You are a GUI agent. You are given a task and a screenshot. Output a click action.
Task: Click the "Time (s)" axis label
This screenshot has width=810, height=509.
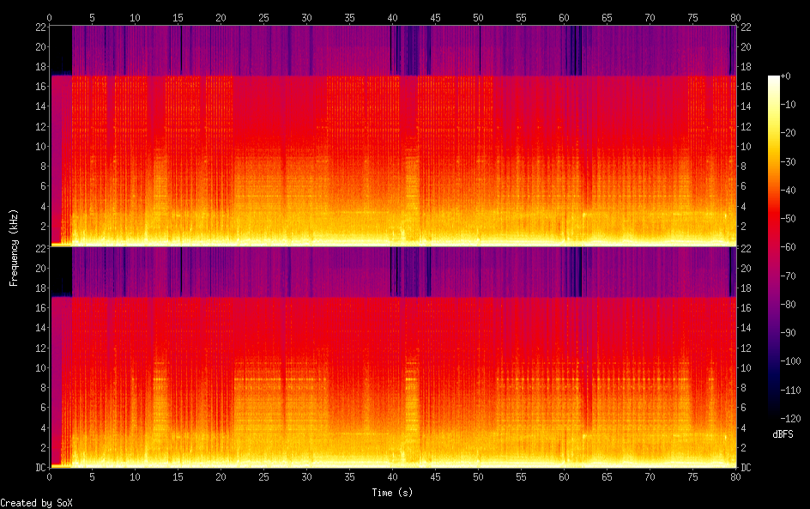coord(392,493)
